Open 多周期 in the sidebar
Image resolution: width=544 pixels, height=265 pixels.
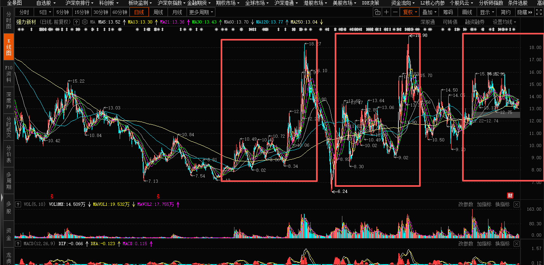tap(9, 181)
